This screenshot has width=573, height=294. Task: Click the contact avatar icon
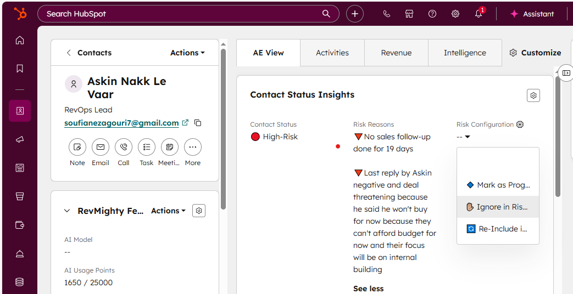74,84
